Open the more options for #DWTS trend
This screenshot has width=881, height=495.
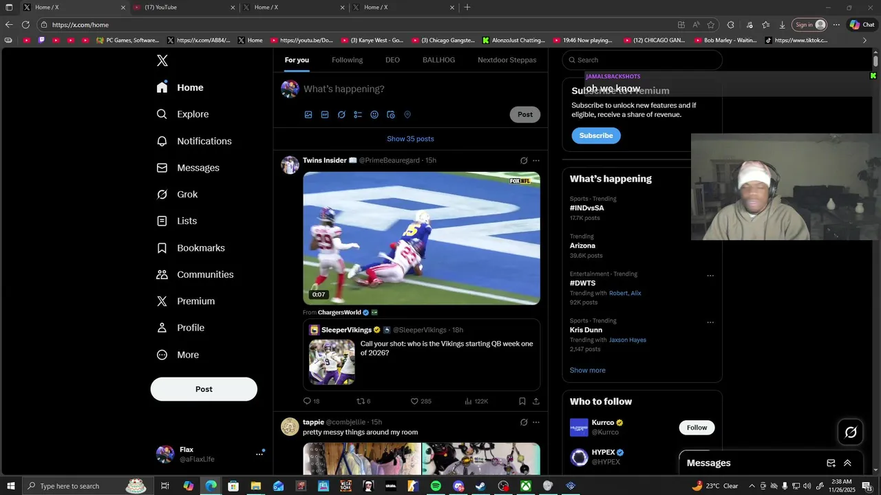point(710,276)
